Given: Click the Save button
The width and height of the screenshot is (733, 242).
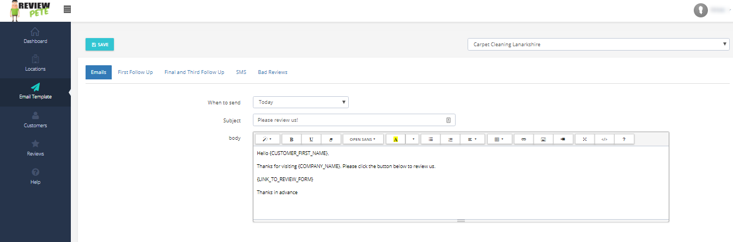Looking at the screenshot, I should pos(100,45).
